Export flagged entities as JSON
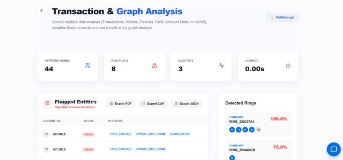This screenshot has height=160, width=343. tap(186, 104)
